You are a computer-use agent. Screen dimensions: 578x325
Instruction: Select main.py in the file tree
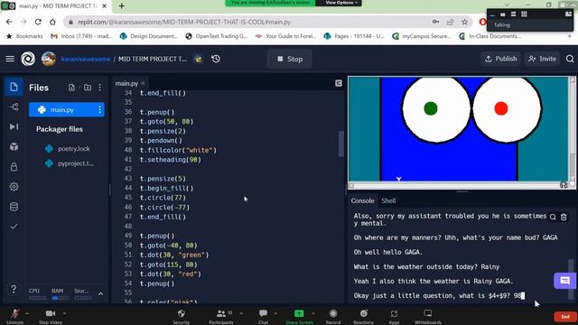[x=67, y=109]
